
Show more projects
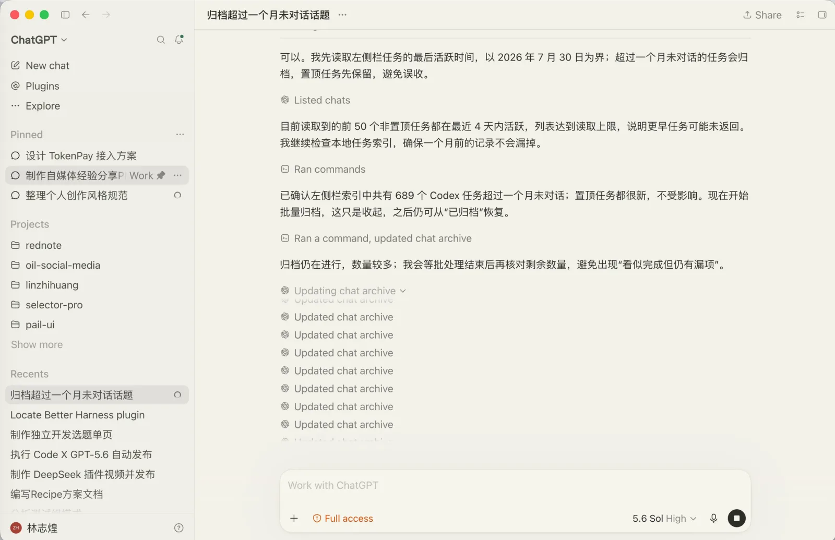(x=37, y=344)
